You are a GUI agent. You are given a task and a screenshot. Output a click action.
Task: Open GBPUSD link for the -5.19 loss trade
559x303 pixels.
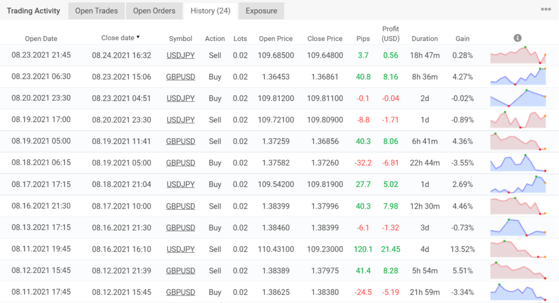pyautogui.click(x=180, y=292)
